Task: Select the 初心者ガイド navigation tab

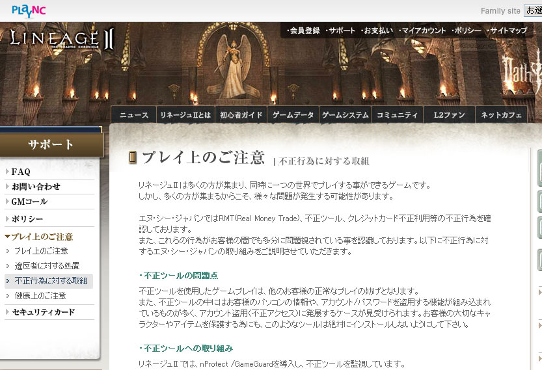Action: click(241, 115)
